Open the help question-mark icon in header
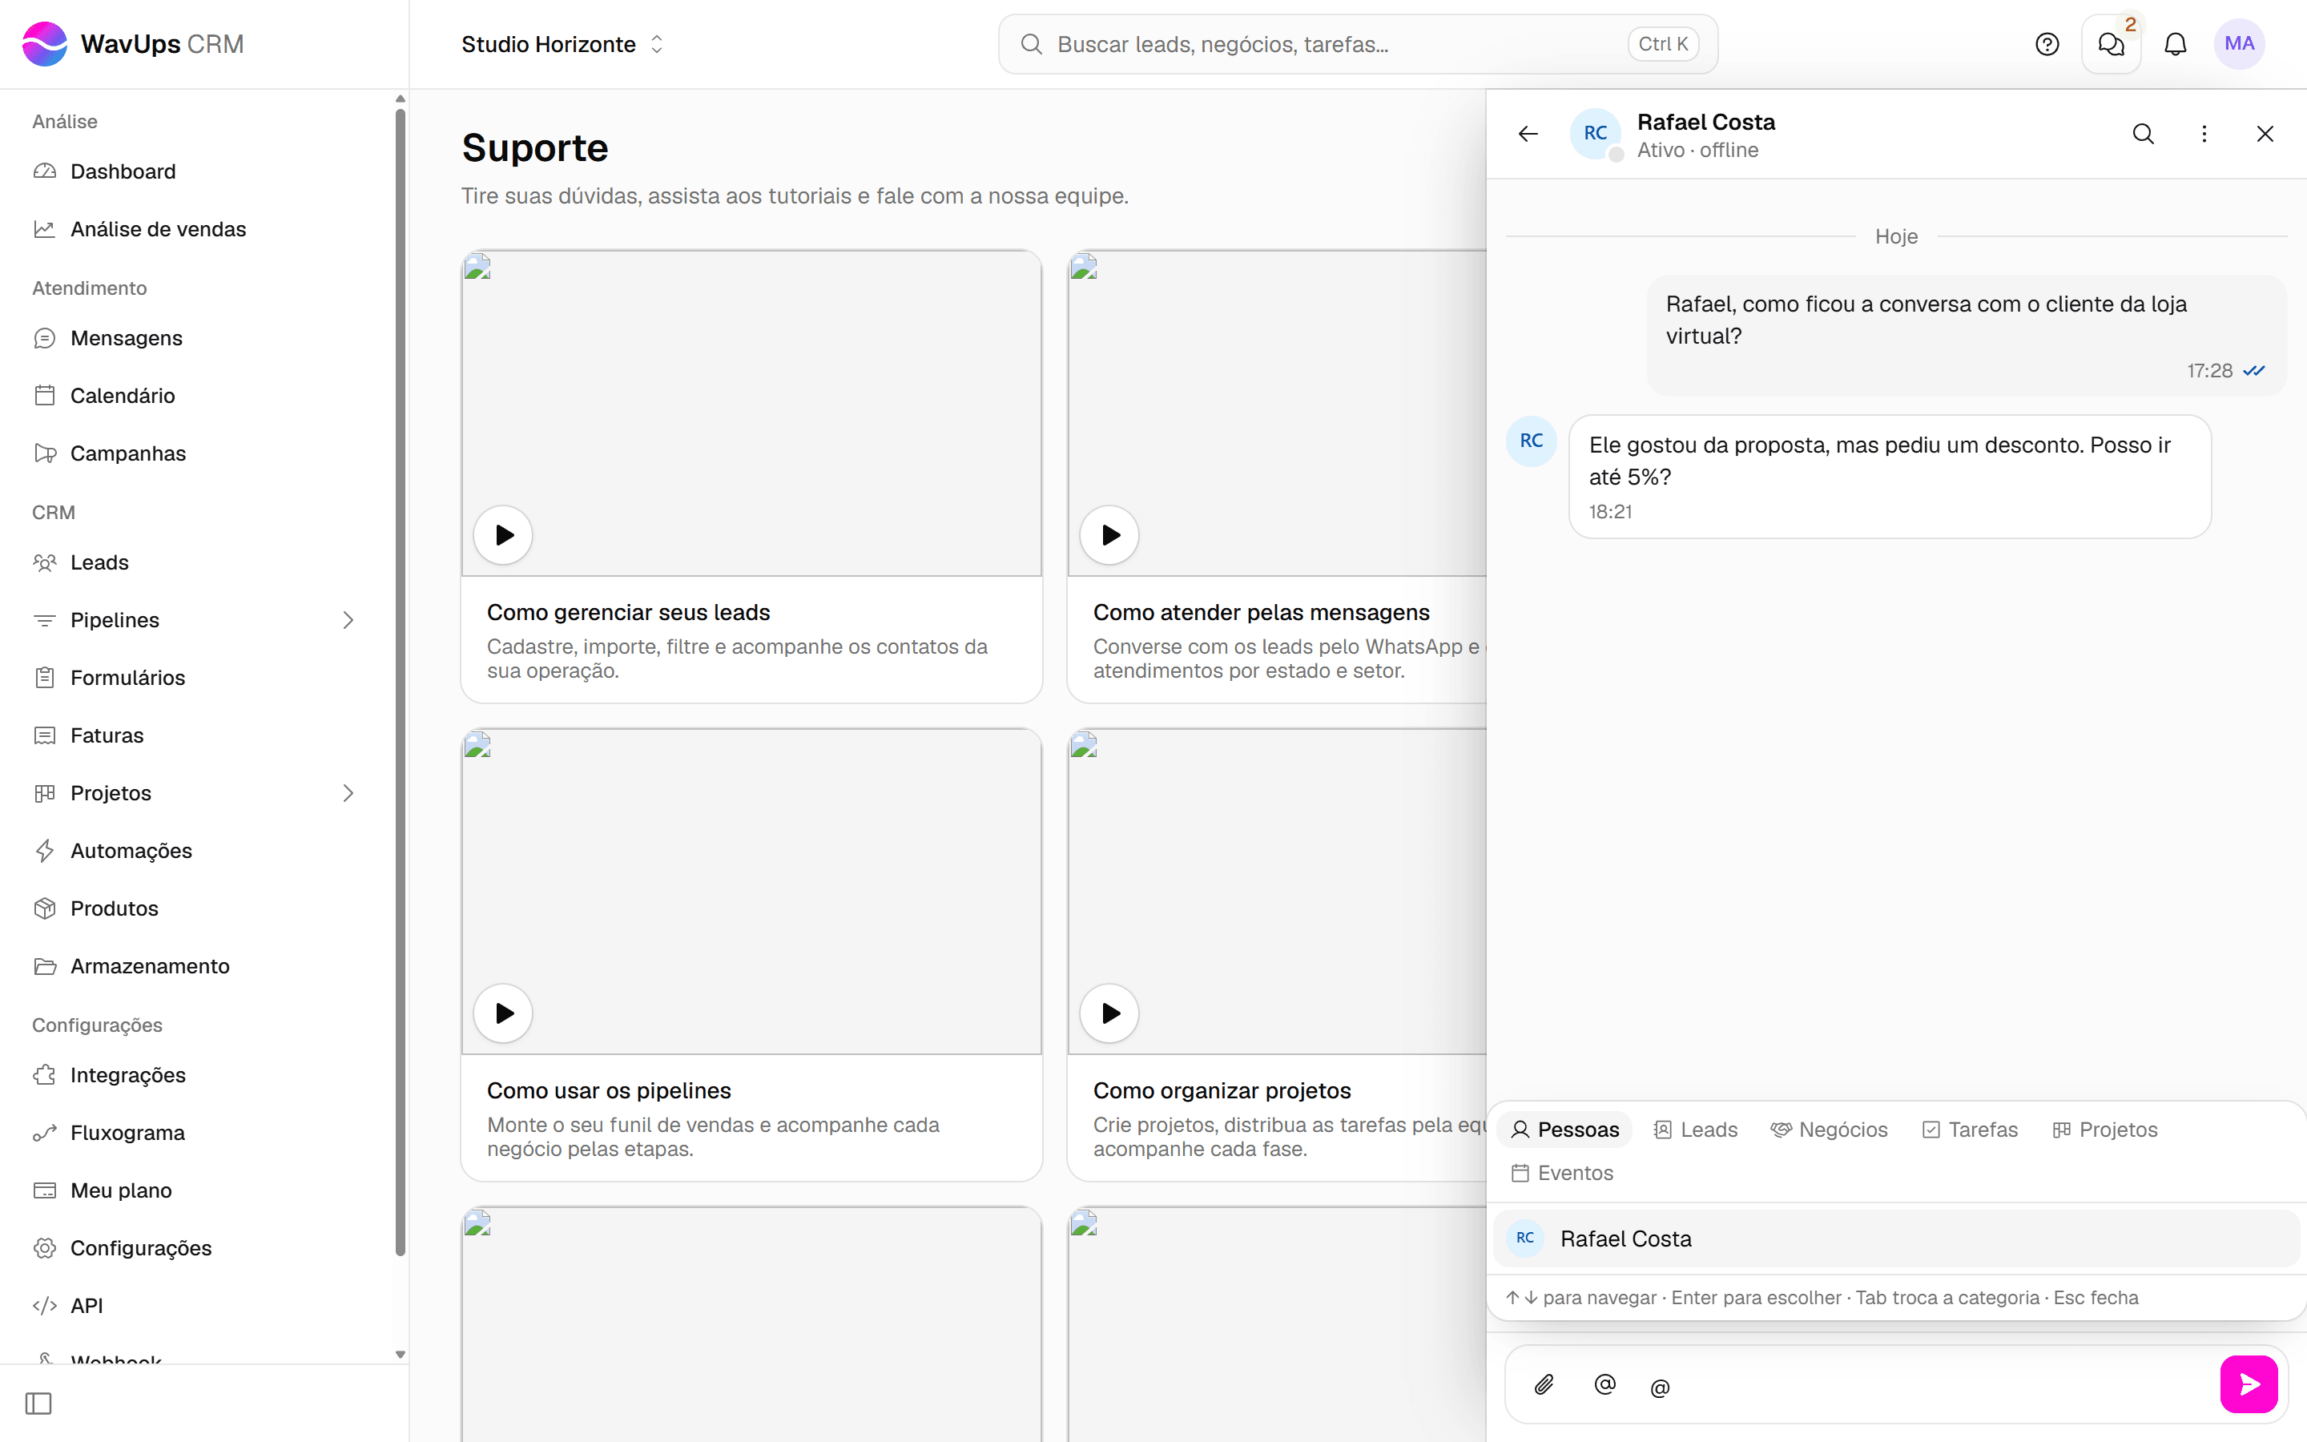Viewport: 2307px width, 1442px height. 2047,44
